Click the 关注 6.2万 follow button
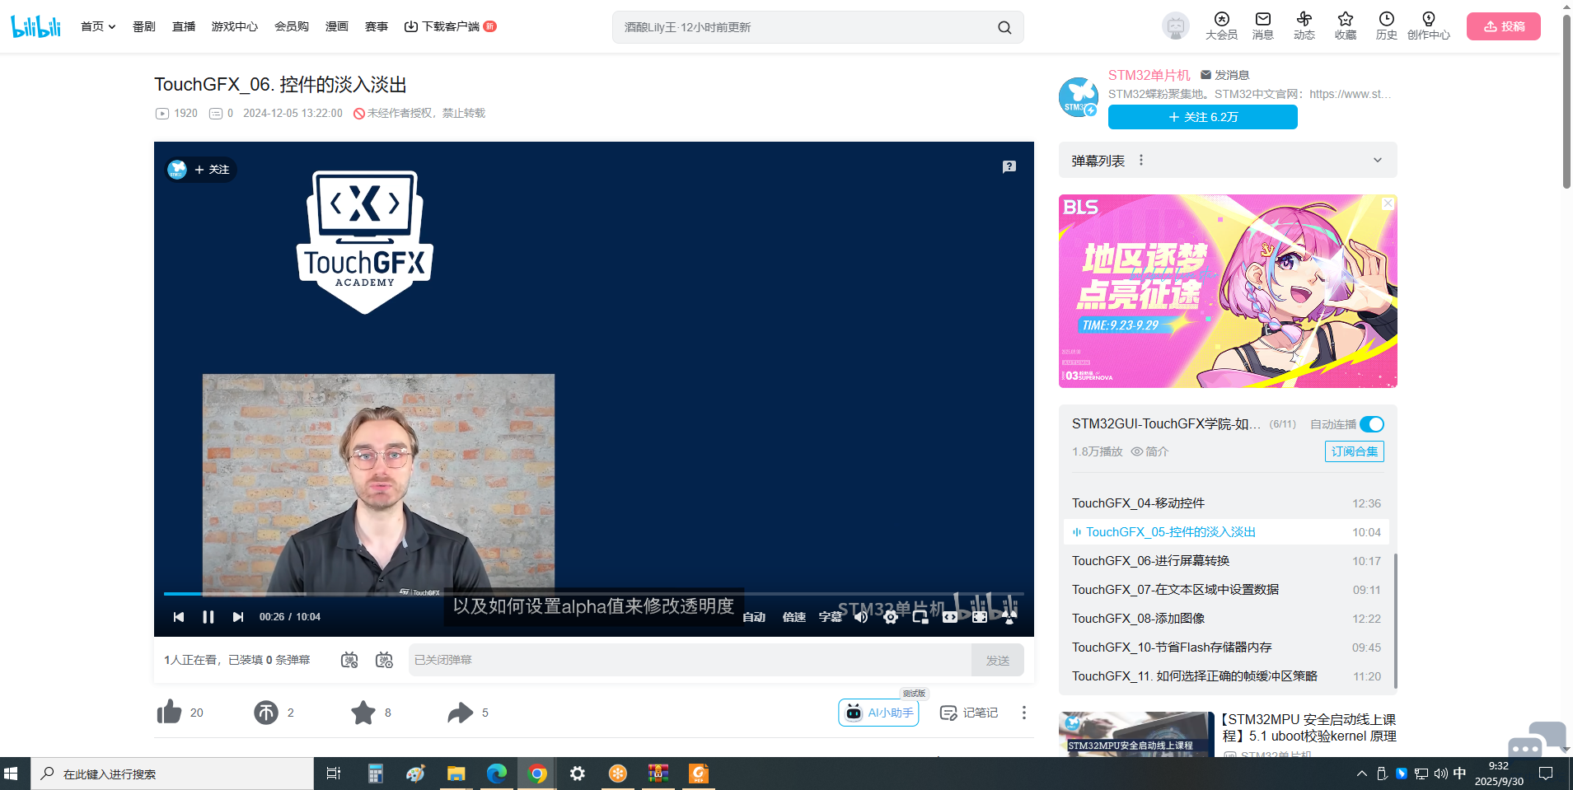Image resolution: width=1573 pixels, height=790 pixels. (1202, 117)
